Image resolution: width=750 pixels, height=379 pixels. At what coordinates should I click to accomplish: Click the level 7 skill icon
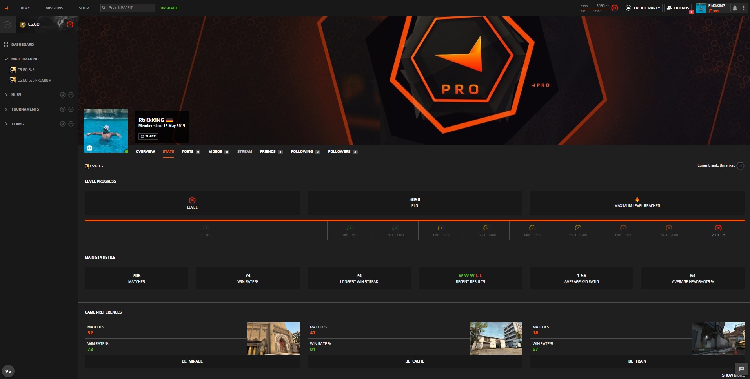click(x=578, y=228)
